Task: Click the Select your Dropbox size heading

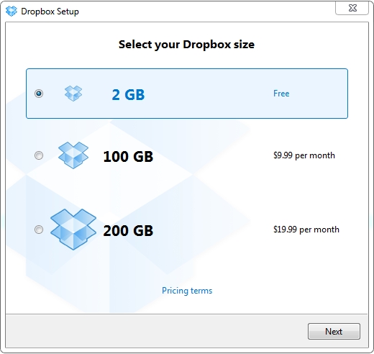Action: click(x=186, y=45)
